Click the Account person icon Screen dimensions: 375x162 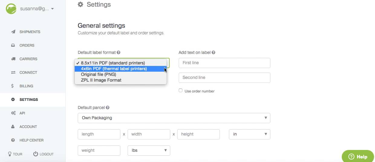point(13,126)
